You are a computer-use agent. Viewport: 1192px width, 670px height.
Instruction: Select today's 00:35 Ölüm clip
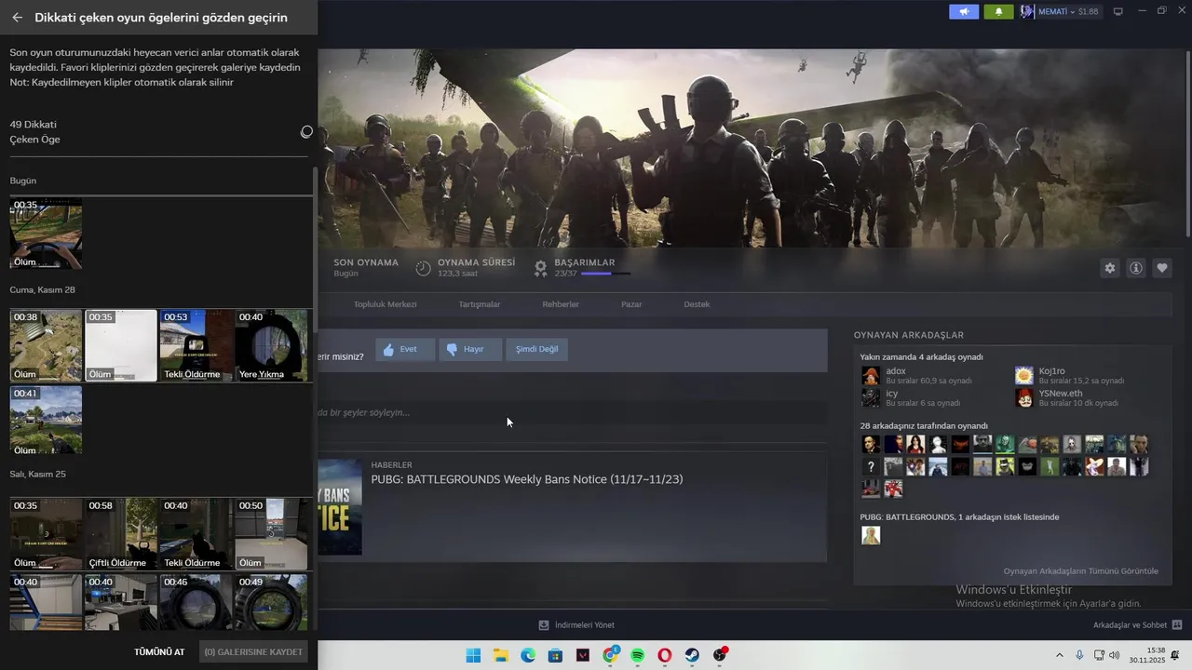tap(46, 234)
